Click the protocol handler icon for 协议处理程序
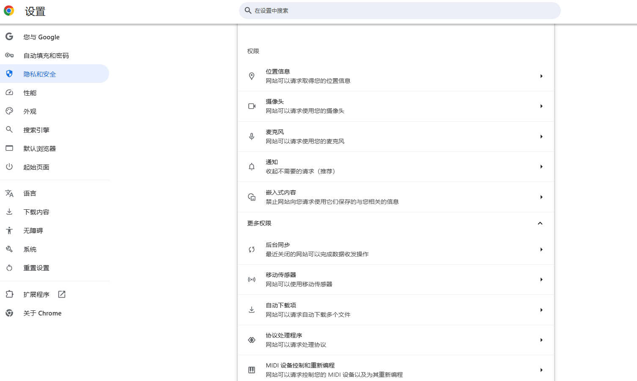Image resolution: width=637 pixels, height=381 pixels. [252, 340]
